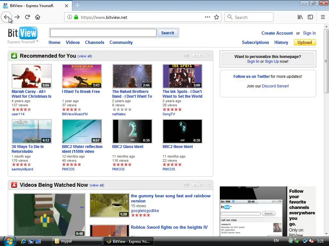Focus the BitView site search field
329x246 pixels.
point(103,33)
